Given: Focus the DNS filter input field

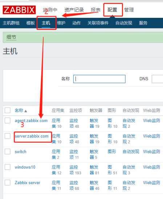Looking at the screenshot, I should click(157, 79).
